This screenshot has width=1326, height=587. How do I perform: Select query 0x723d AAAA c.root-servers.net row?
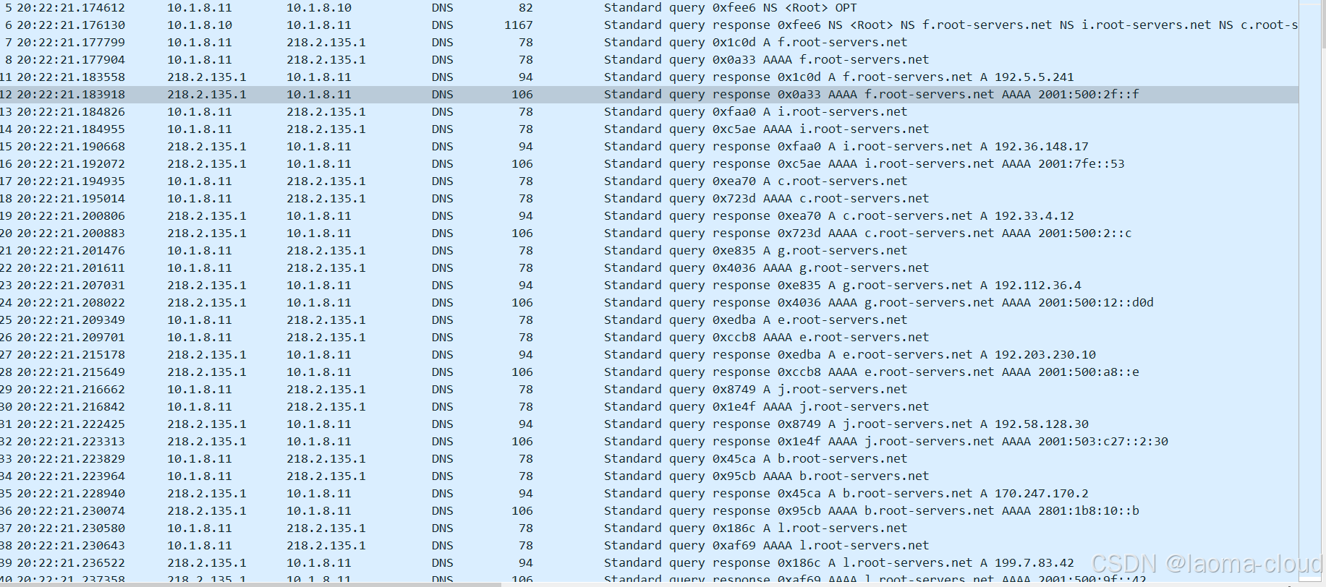click(649, 198)
